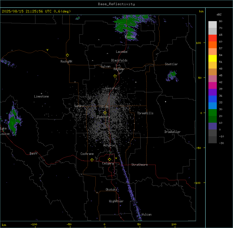Select the Airdrie label

point(109,145)
